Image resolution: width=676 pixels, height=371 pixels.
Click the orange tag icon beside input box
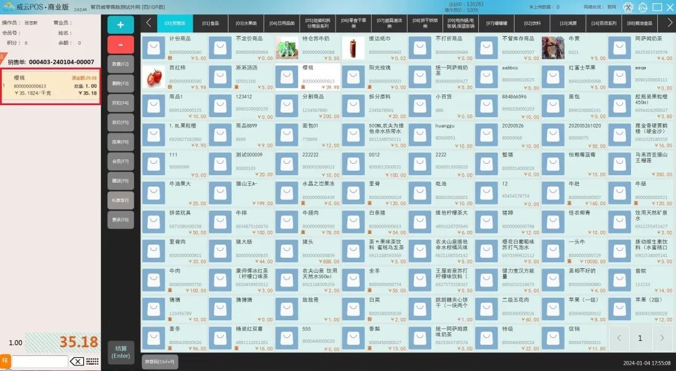coord(5,361)
